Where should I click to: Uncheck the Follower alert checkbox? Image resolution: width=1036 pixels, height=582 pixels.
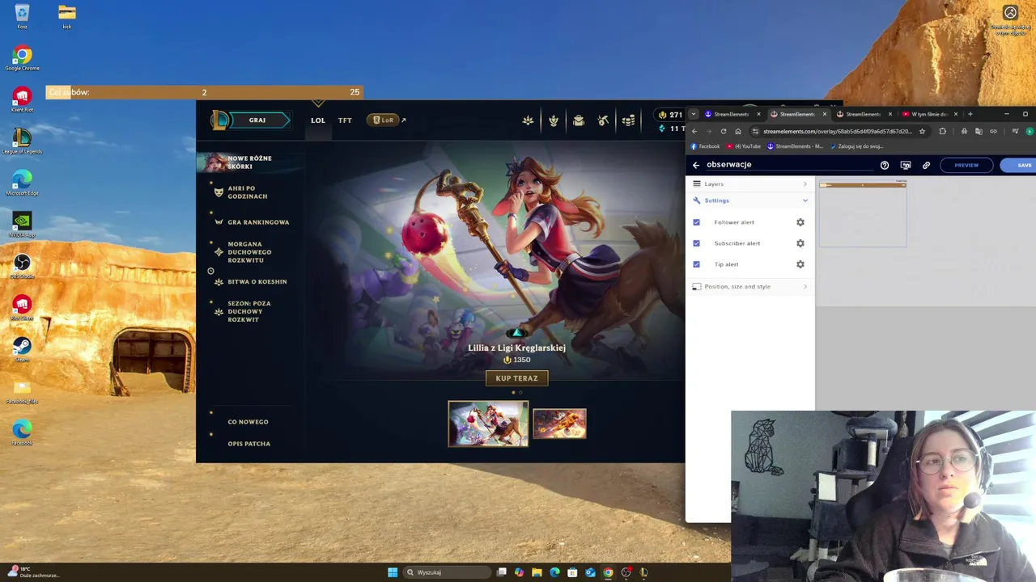pyautogui.click(x=696, y=222)
